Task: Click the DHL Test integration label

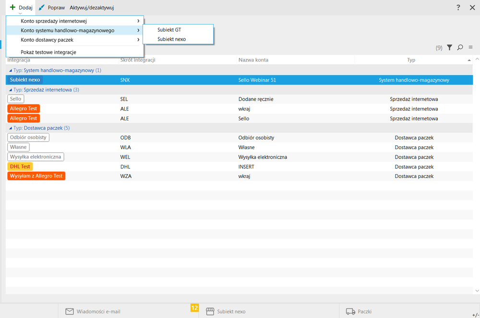Action: click(20, 166)
